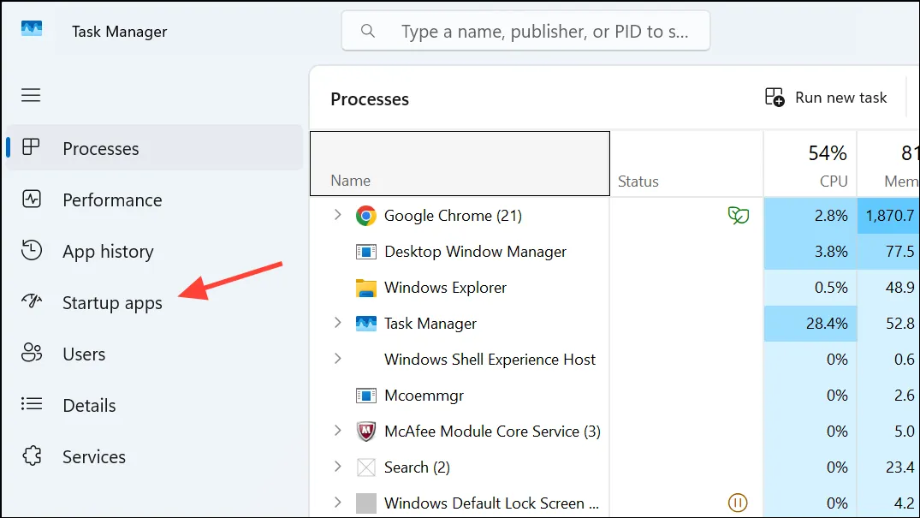Sort processes by CPU column
Screen dimensions: 920x518
[x=810, y=164]
